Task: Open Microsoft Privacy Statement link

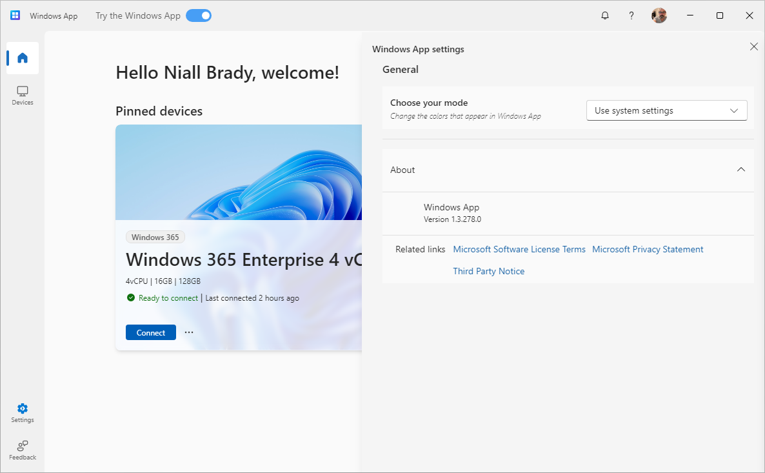Action: pyautogui.click(x=648, y=250)
